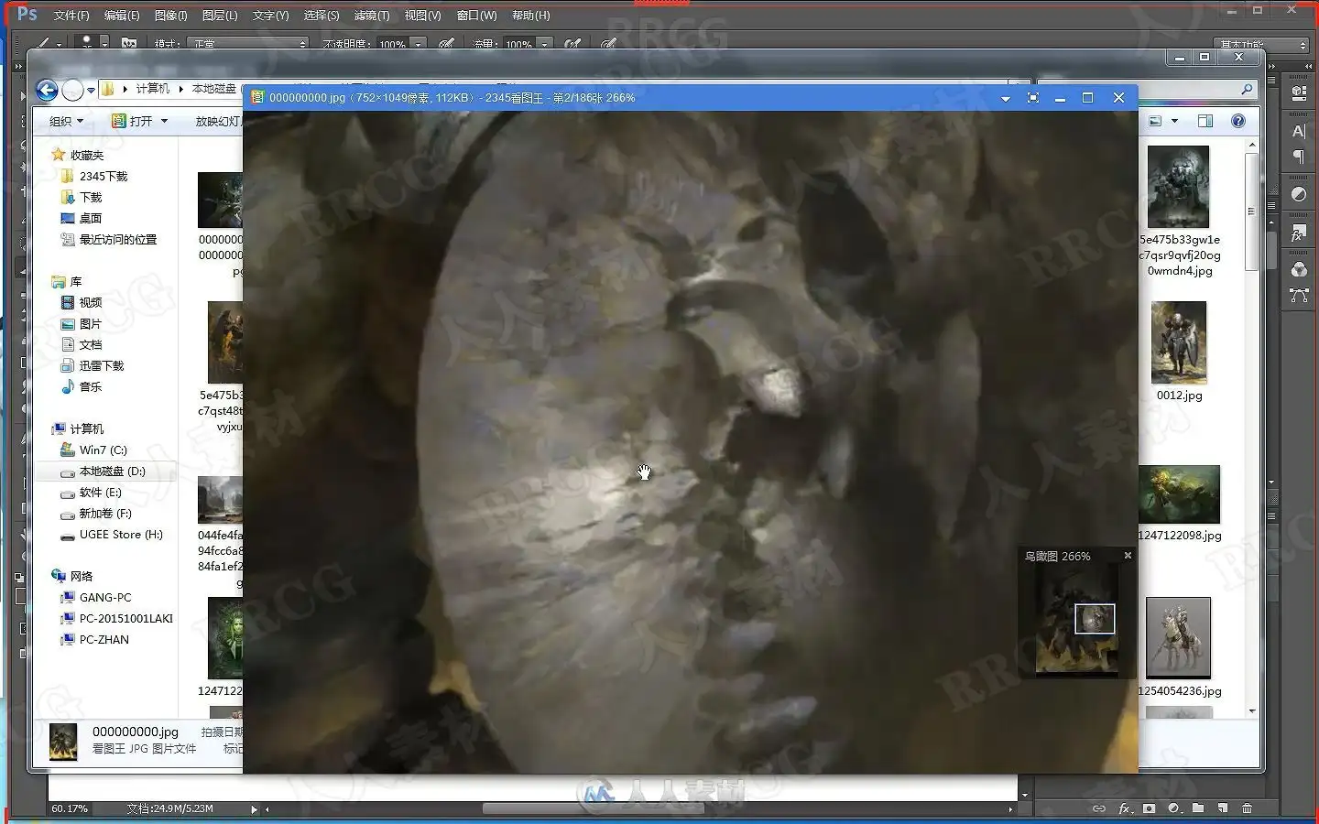Image resolution: width=1319 pixels, height=824 pixels.
Task: Open the Styles fx panel icon
Action: pyautogui.click(x=1298, y=233)
